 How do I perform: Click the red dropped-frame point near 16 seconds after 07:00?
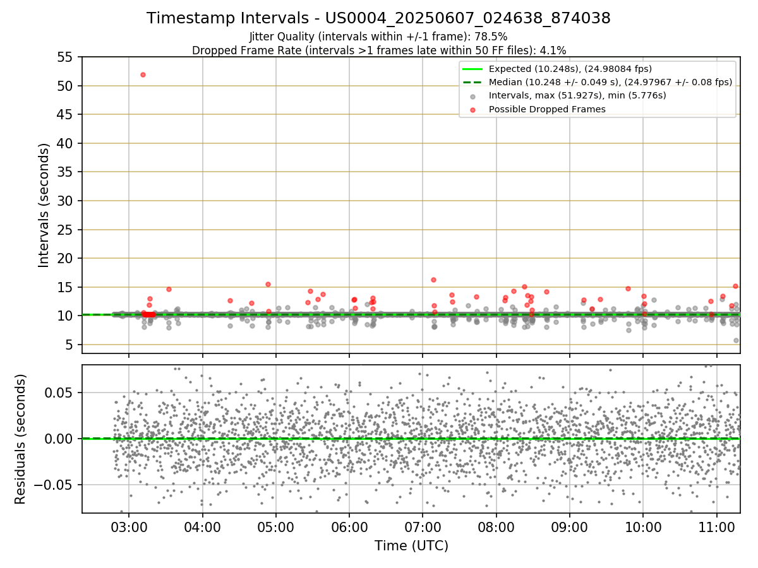(x=433, y=280)
